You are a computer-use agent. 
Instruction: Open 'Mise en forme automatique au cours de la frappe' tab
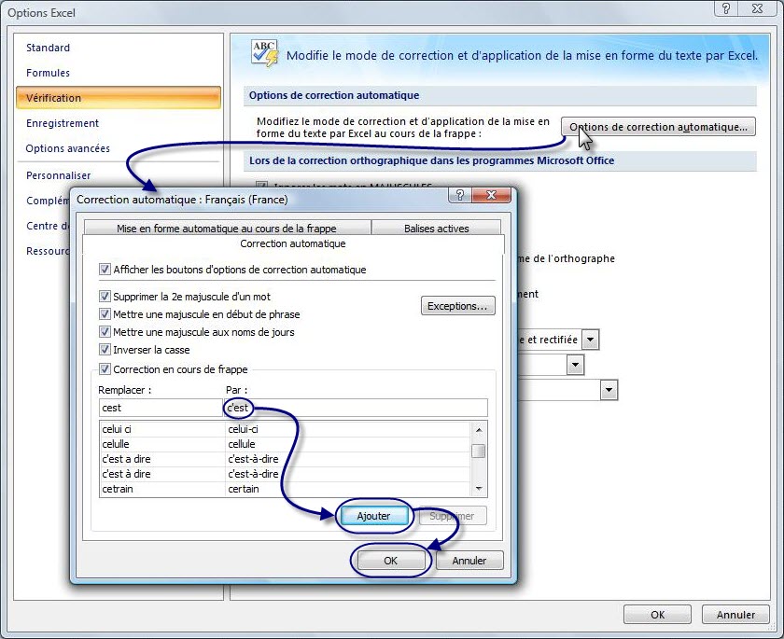[226, 228]
